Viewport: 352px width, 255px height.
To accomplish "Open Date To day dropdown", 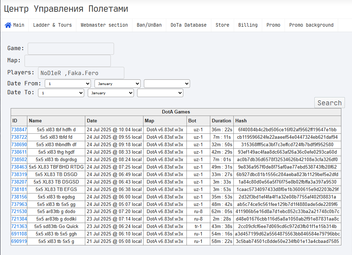I will tap(61, 93).
